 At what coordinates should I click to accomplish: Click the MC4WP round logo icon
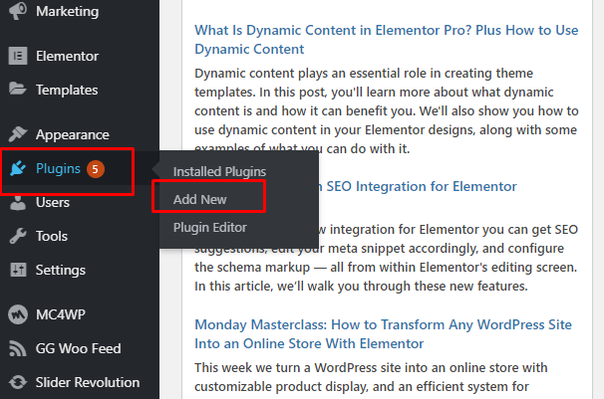pyautogui.click(x=18, y=314)
